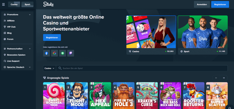This screenshot has width=234, height=109.
Task: Click the VIP Club trophy icon
Action: tap(5, 27)
